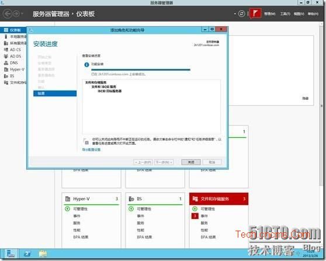Click the green 可管理性 icon in IIS tile
This screenshot has height=261, width=326.
[x=131, y=208]
